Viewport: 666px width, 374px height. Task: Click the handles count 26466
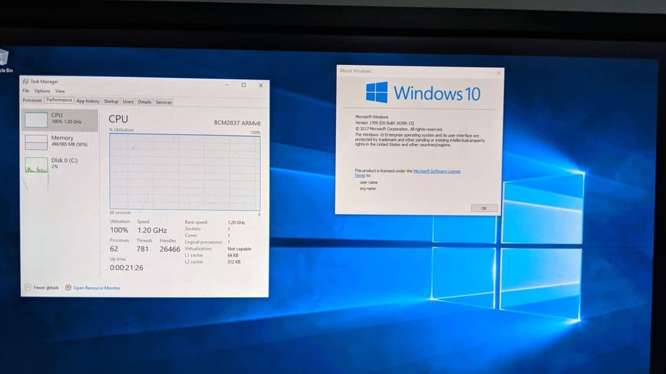point(170,249)
